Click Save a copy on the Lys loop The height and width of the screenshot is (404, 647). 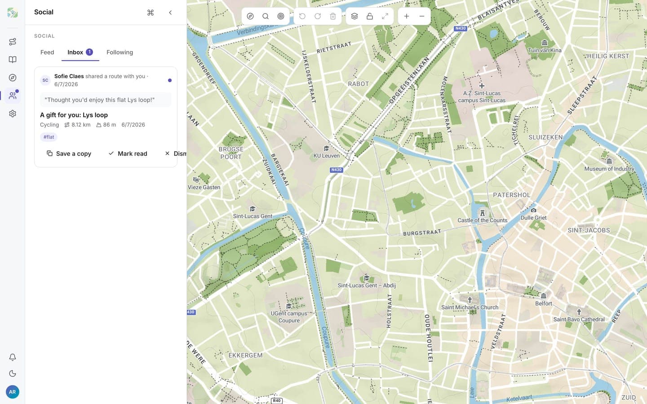pyautogui.click(x=69, y=154)
